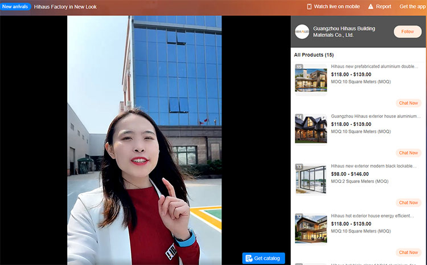This screenshot has width=427, height=265.
Task: Click Get the app link
Action: pos(412,6)
